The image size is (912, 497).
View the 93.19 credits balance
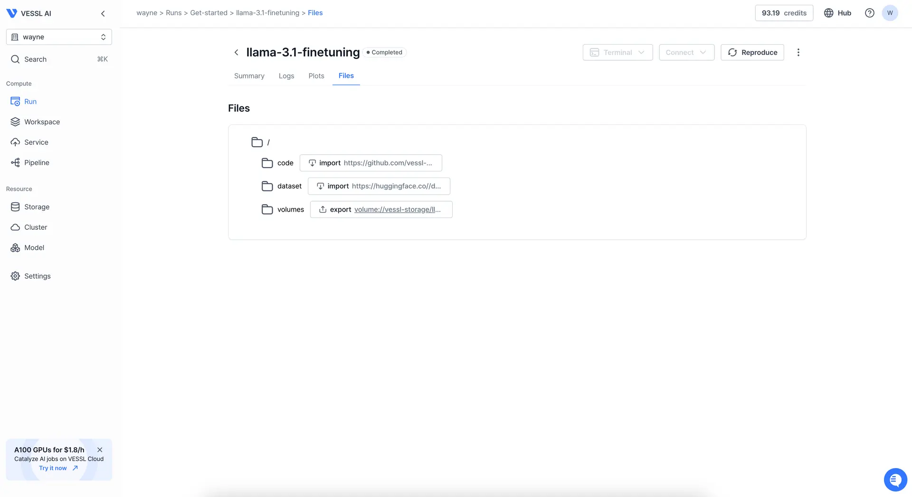(x=784, y=13)
